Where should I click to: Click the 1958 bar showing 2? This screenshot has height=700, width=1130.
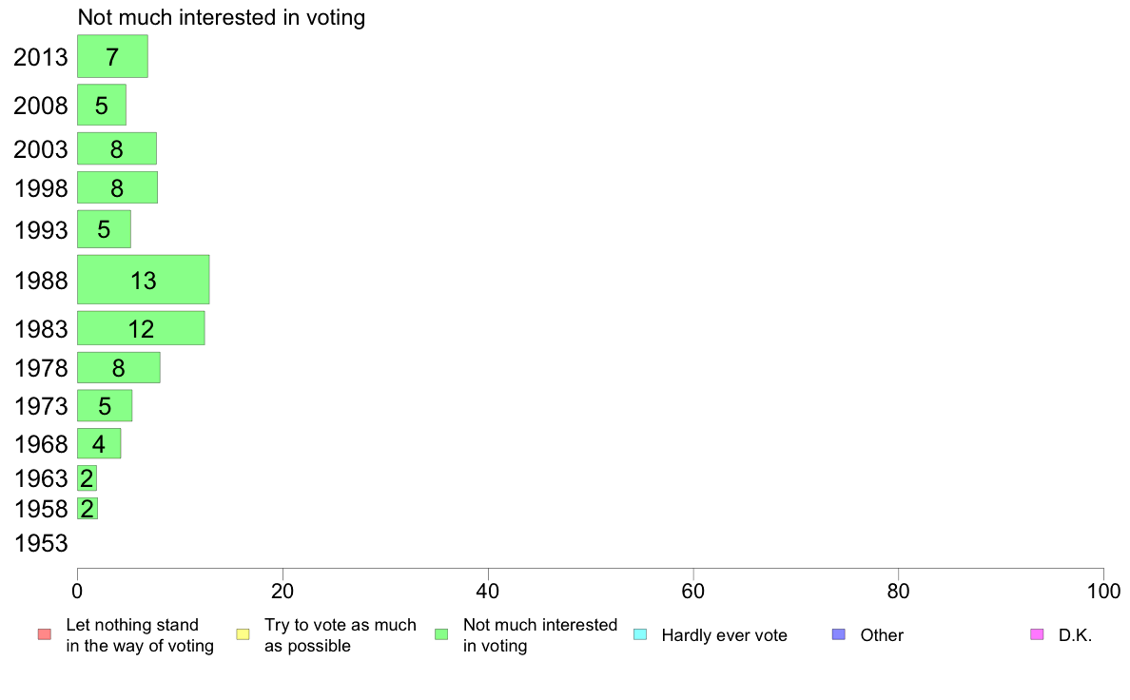pyautogui.click(x=88, y=508)
